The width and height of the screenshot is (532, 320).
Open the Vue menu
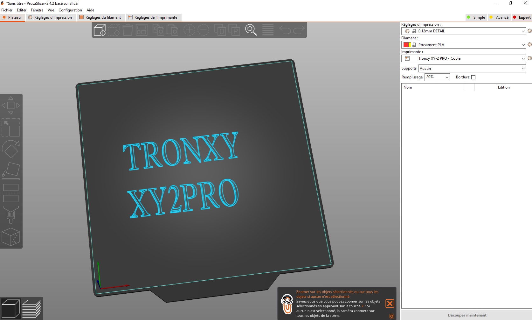(x=51, y=10)
